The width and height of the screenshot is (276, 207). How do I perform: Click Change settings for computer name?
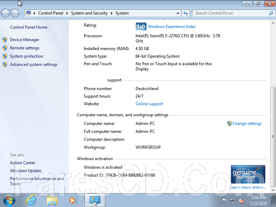pyautogui.click(x=247, y=124)
